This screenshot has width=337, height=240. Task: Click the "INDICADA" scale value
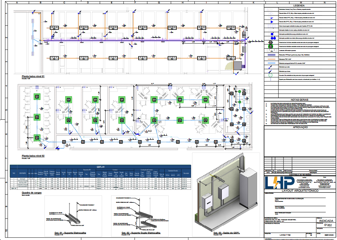[326, 221]
